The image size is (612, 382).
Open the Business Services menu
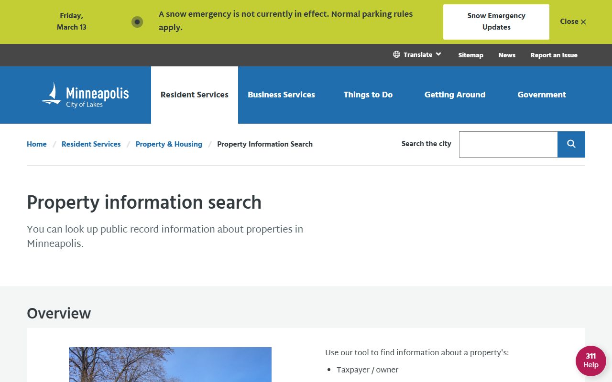(281, 95)
